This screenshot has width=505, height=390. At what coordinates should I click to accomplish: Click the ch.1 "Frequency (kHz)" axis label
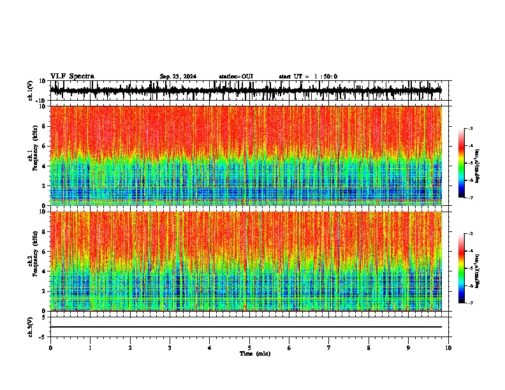click(x=35, y=148)
